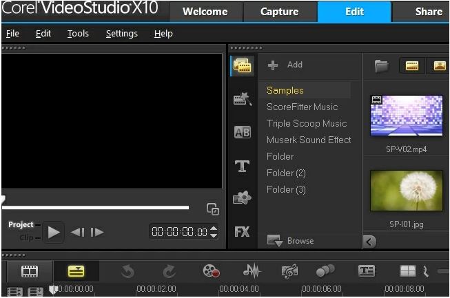The image size is (450, 298).
Task: Select Triple Scoop Music folder
Action: tap(307, 123)
